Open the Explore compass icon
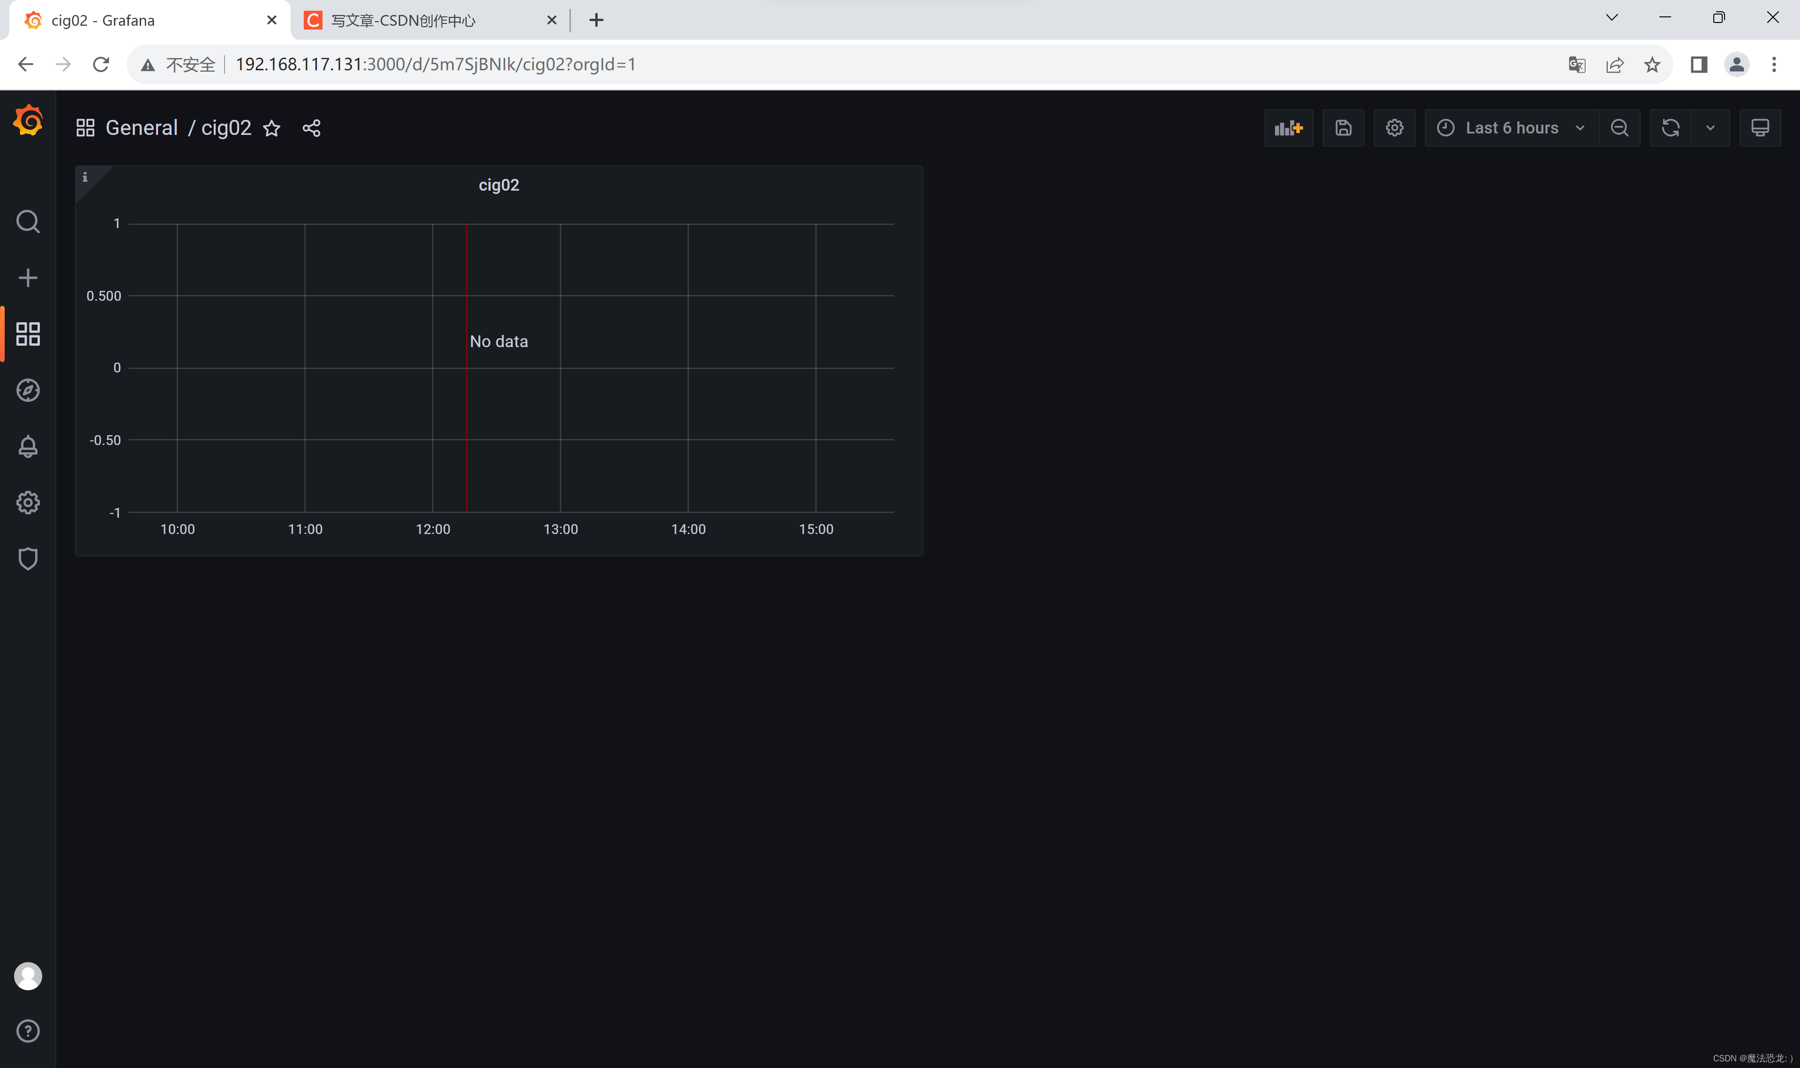1800x1068 pixels. tap(28, 390)
